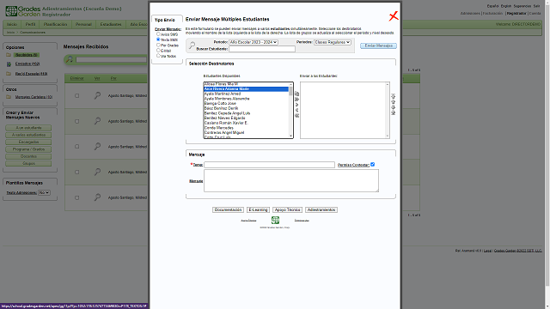Select student Benítez Cepeda Angel Luis
550x309 pixels.
point(247,113)
